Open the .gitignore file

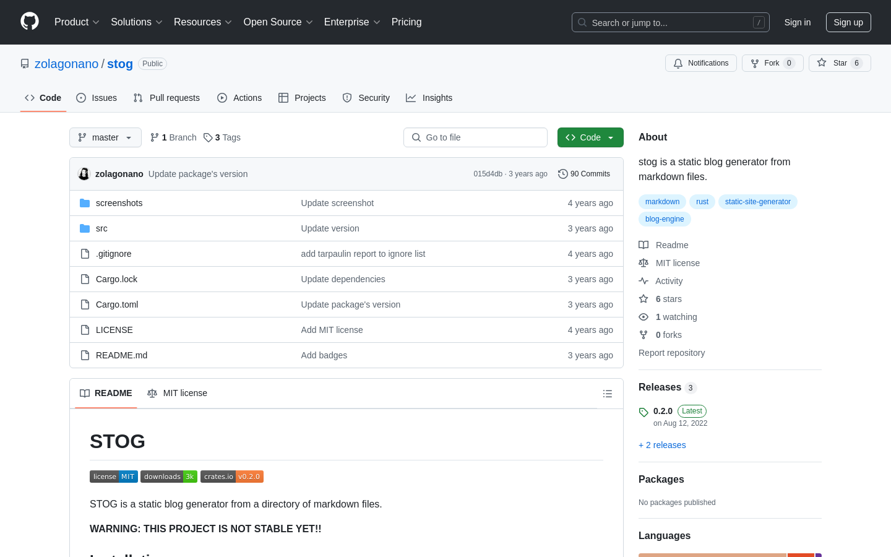(x=113, y=254)
